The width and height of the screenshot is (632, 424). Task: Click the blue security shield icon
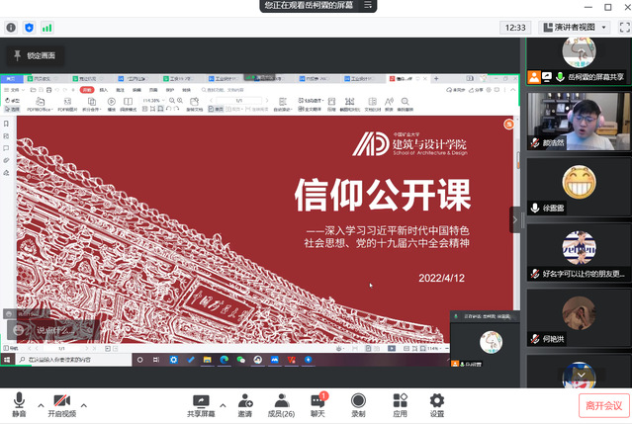click(28, 28)
